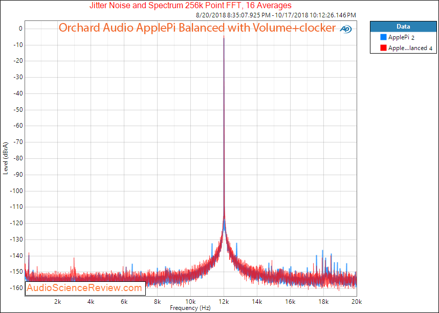Select the blue ApplePi 2 legend swatch

(x=383, y=37)
